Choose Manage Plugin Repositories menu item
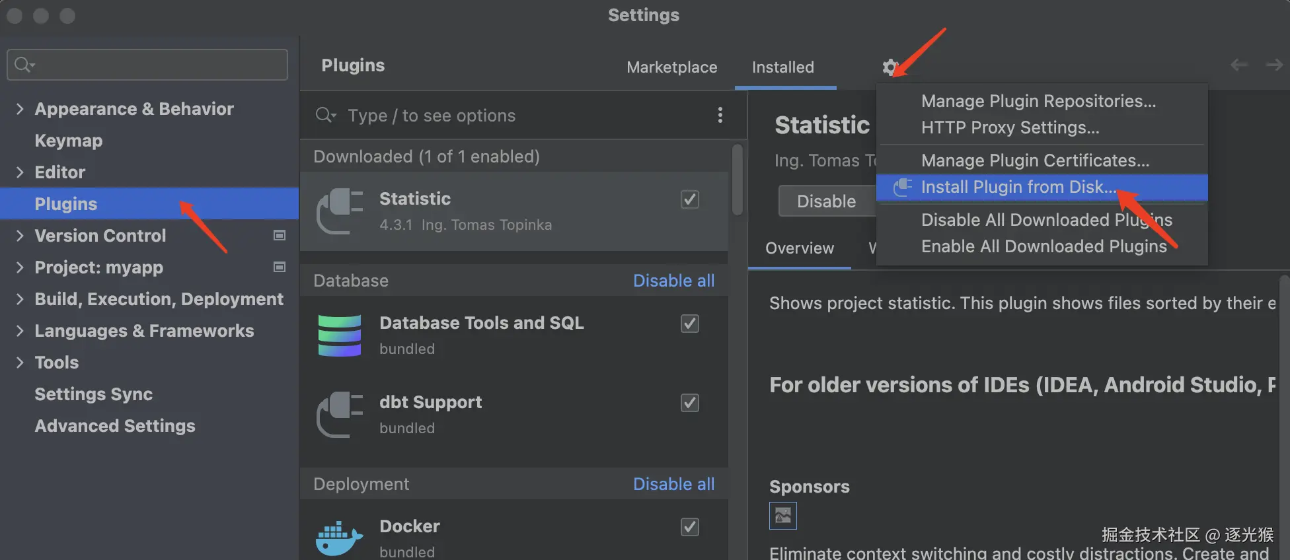This screenshot has width=1290, height=560. tap(1042, 101)
